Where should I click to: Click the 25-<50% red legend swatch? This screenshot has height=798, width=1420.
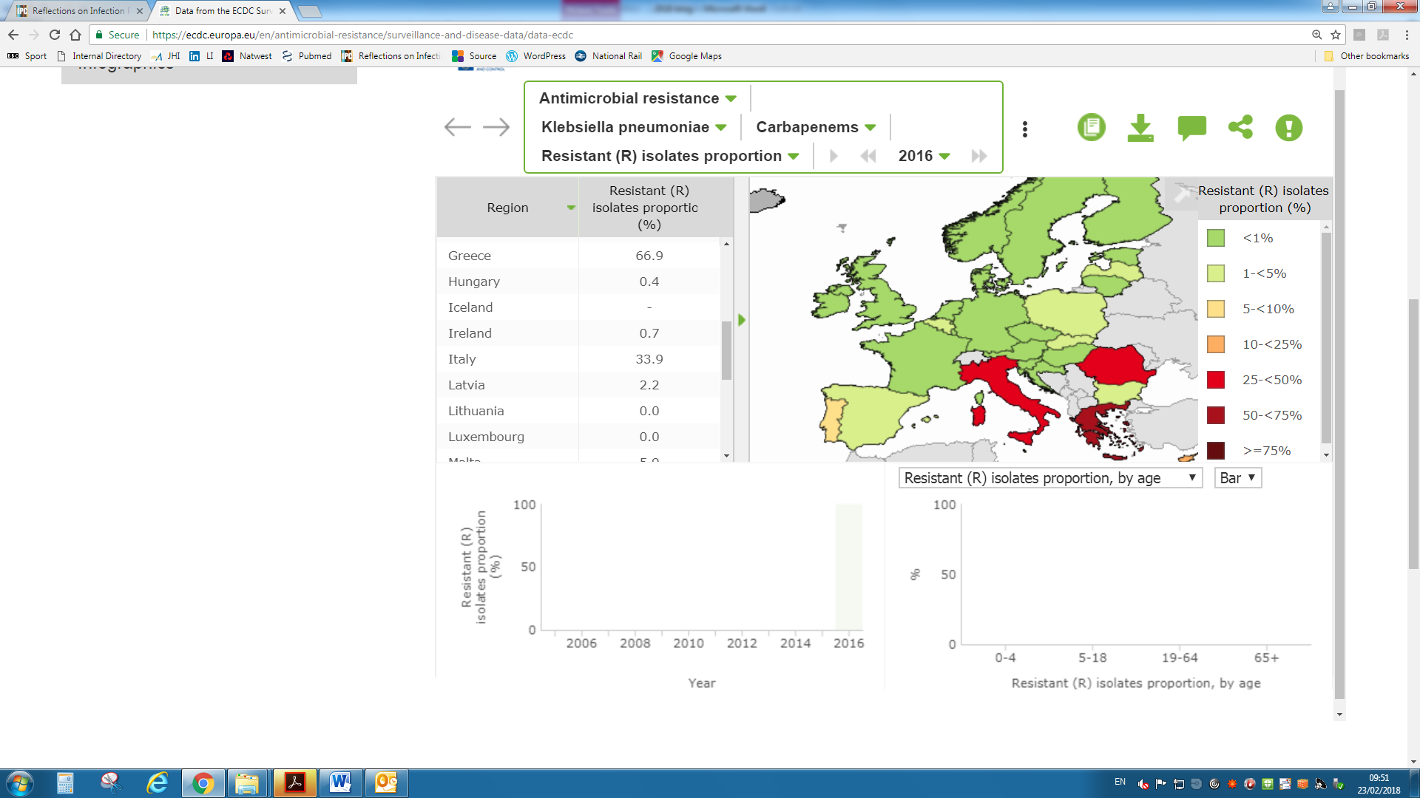[1216, 380]
